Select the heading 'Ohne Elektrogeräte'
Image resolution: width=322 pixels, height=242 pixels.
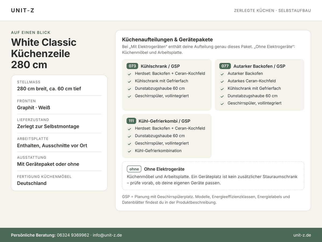(x=164, y=169)
